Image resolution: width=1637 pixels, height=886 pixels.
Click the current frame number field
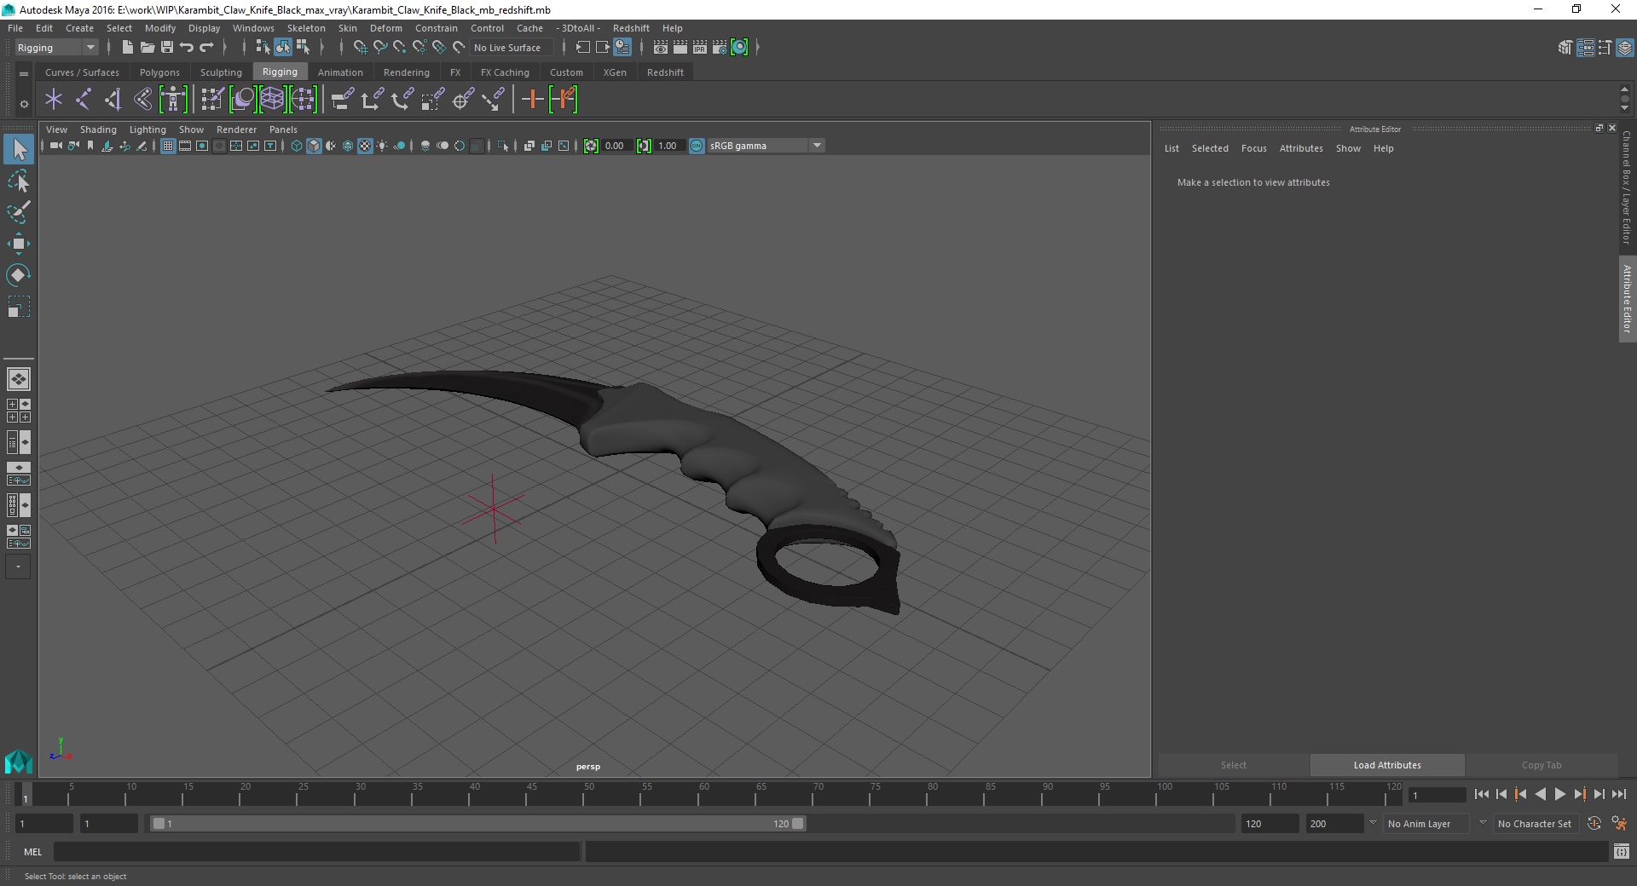[1437, 795]
